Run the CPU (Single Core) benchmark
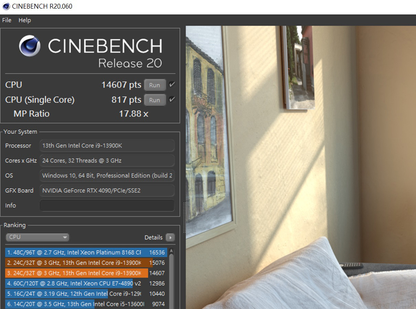 (154, 100)
